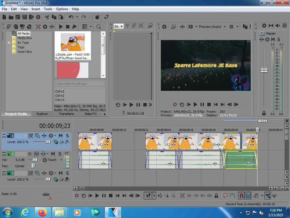Click the media tags input field
Viewport: 290px width, 218px height.
(80, 84)
